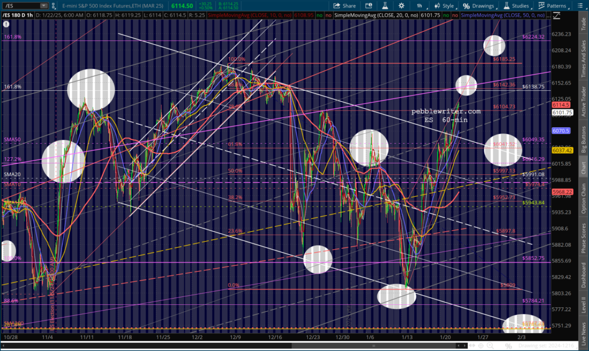Click the SimpleMovingAvg (CLOSE, 10, 0, no) label

[x=250, y=16]
